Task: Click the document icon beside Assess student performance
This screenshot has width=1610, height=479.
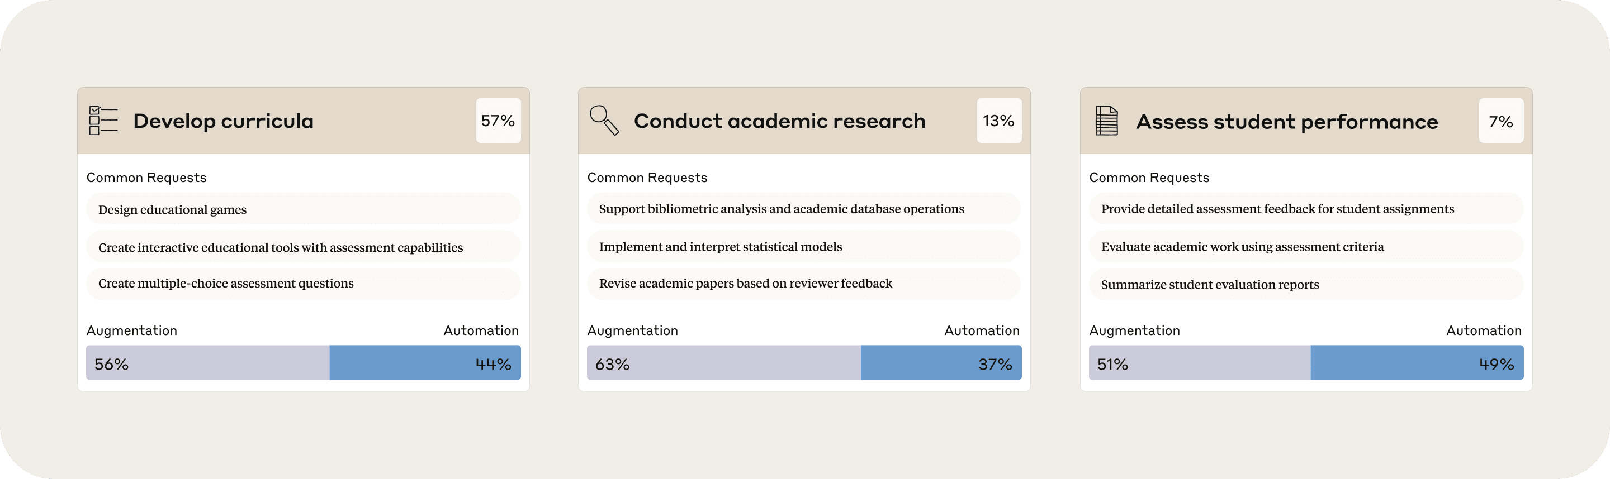Action: click(1106, 121)
